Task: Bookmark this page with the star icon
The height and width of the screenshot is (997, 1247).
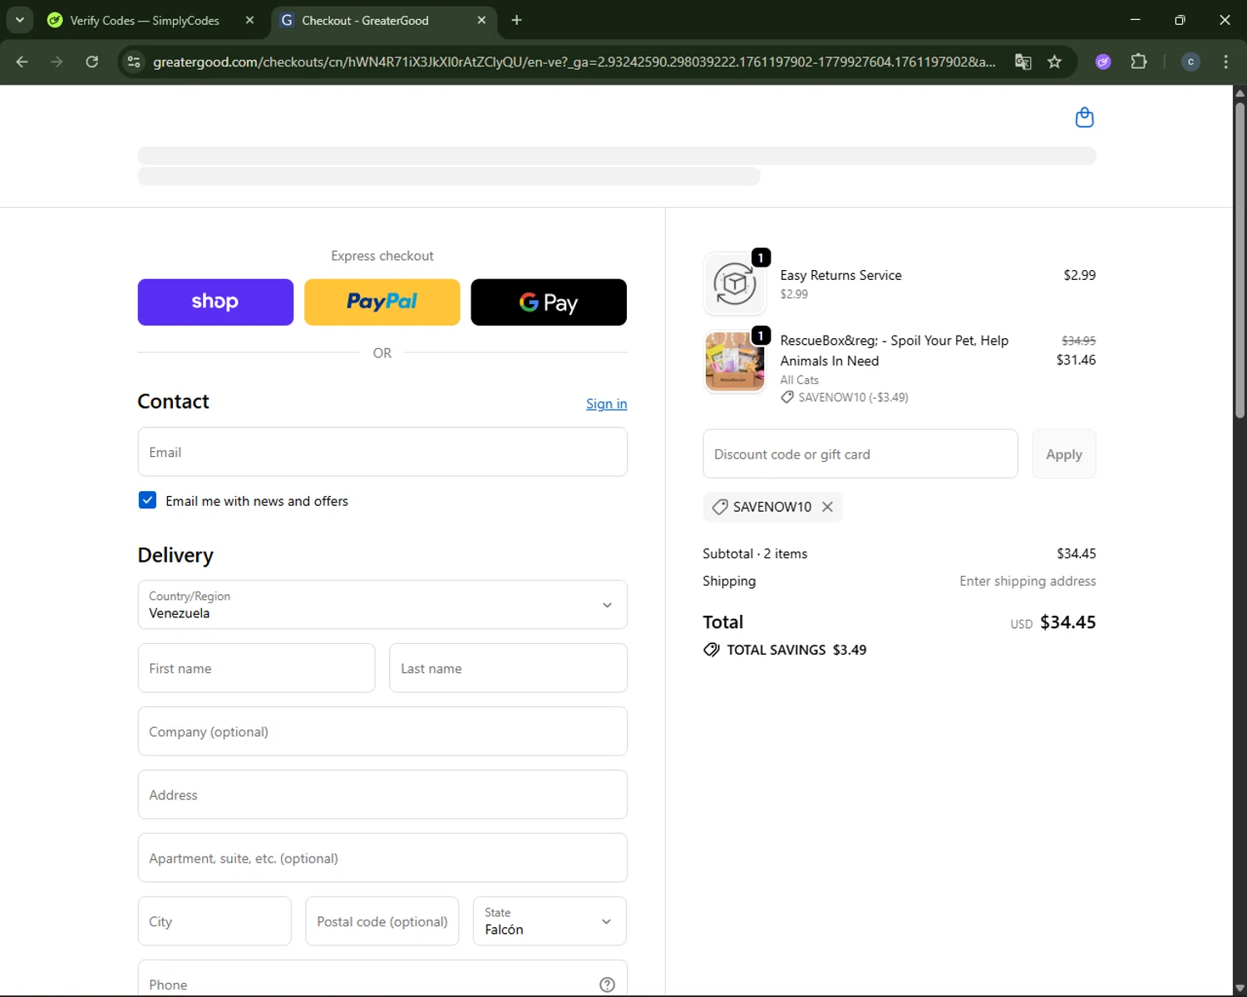Action: point(1054,61)
